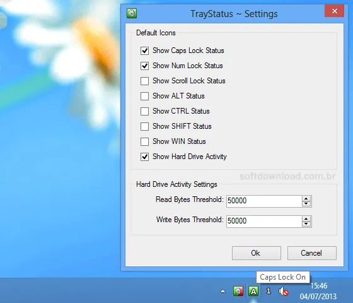The height and width of the screenshot is (303, 353).
Task: Increase Read Bytes Threshold with up arrow
Action: [306, 199]
